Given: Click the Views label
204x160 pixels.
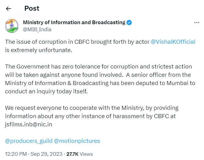Looking at the screenshot, I should (86, 154).
